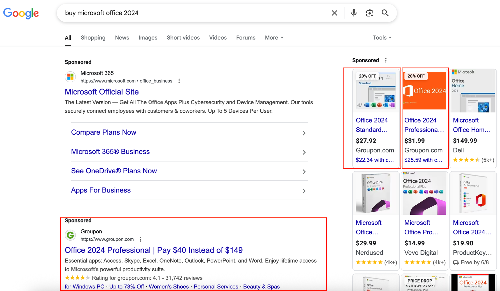Open the Beauty & Spas link
Image resolution: width=500 pixels, height=291 pixels.
[261, 287]
